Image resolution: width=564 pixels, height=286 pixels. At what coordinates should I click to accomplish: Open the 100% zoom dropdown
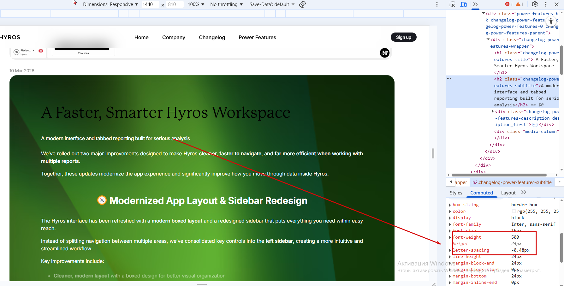[x=196, y=4]
